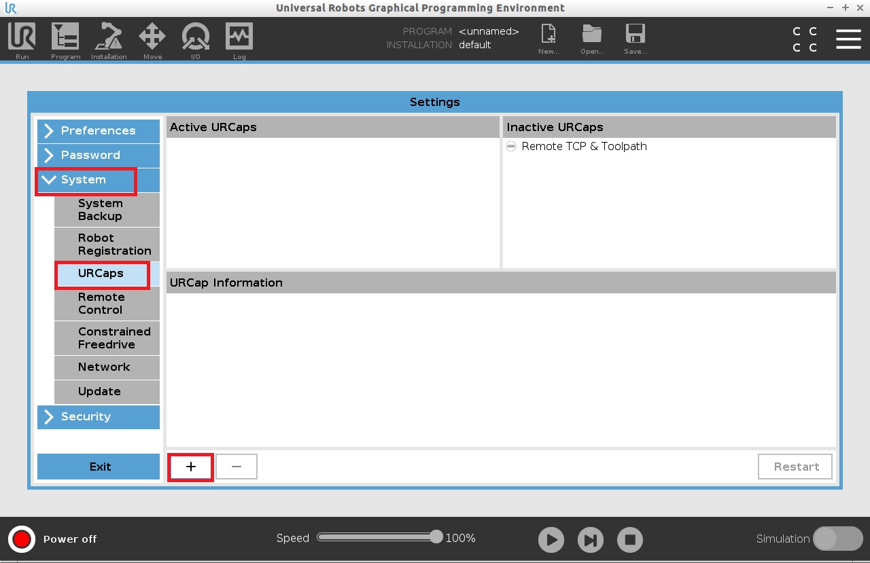This screenshot has height=563, width=870.
Task: Add a URCap with plus button
Action: 191,467
